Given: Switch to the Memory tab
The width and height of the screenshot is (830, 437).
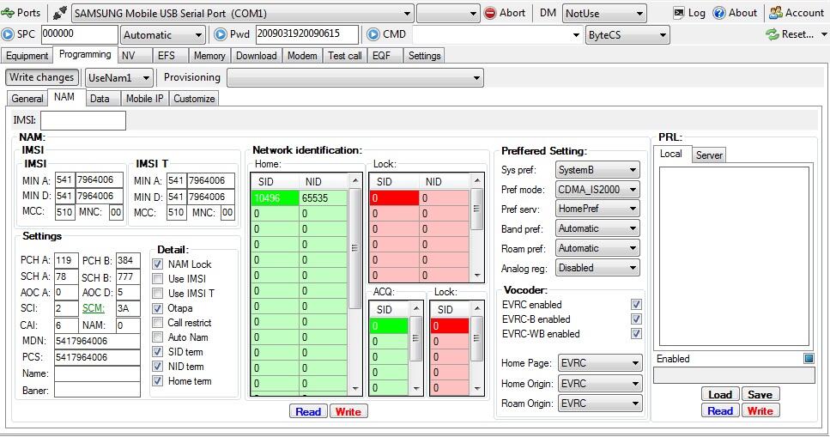Looking at the screenshot, I should tap(209, 56).
